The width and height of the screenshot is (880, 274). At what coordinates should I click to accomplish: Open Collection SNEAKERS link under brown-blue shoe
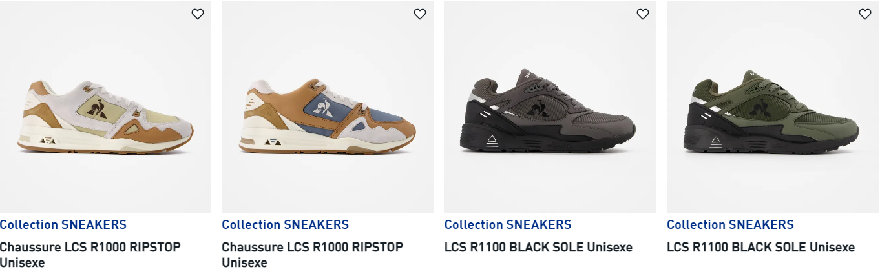pyautogui.click(x=285, y=224)
